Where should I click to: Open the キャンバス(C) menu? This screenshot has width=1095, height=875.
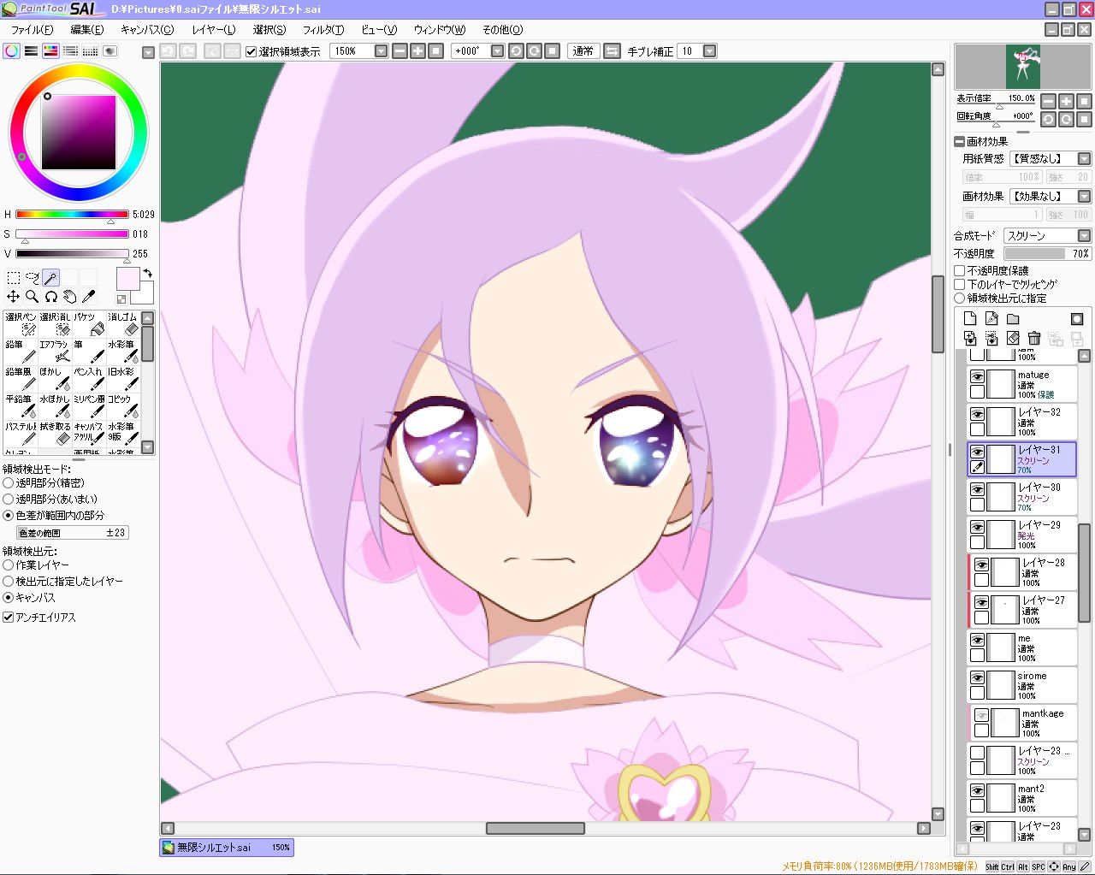coord(146,30)
